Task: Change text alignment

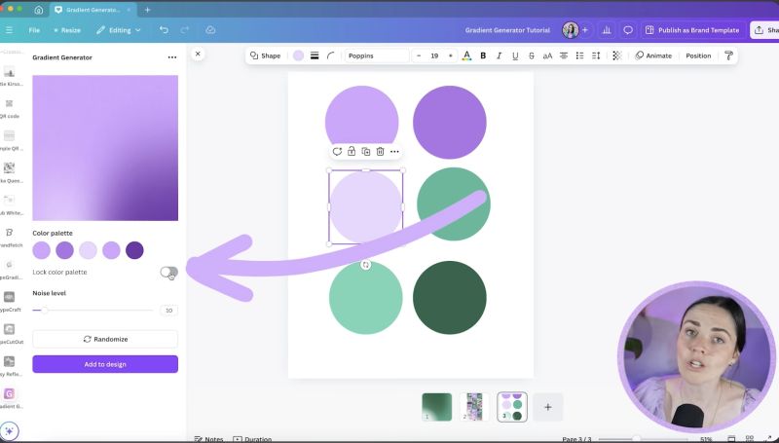Action: point(564,55)
